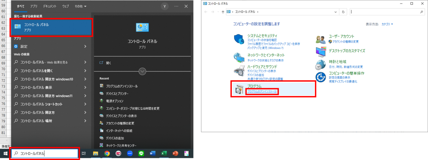Expand arrow for コントロールパネルを開く suggestion
The image size is (428, 160).
click(x=85, y=70)
